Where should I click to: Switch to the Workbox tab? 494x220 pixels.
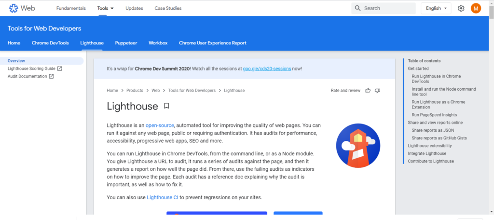(x=158, y=43)
